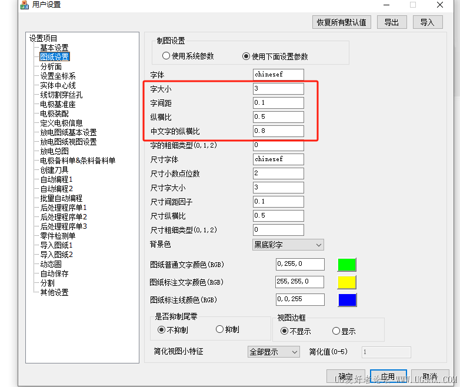This screenshot has width=460, height=387.
Task: Select 放电总图 tree item
Action: point(54,151)
